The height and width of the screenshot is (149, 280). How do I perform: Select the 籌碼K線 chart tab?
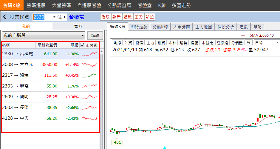[117, 27]
